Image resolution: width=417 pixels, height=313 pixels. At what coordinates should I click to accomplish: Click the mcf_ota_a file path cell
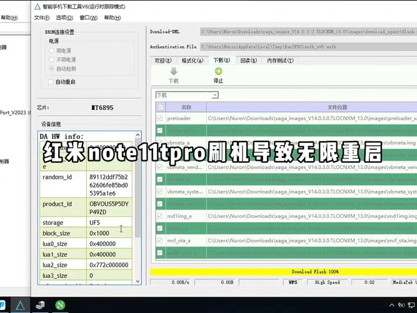pos(312,240)
